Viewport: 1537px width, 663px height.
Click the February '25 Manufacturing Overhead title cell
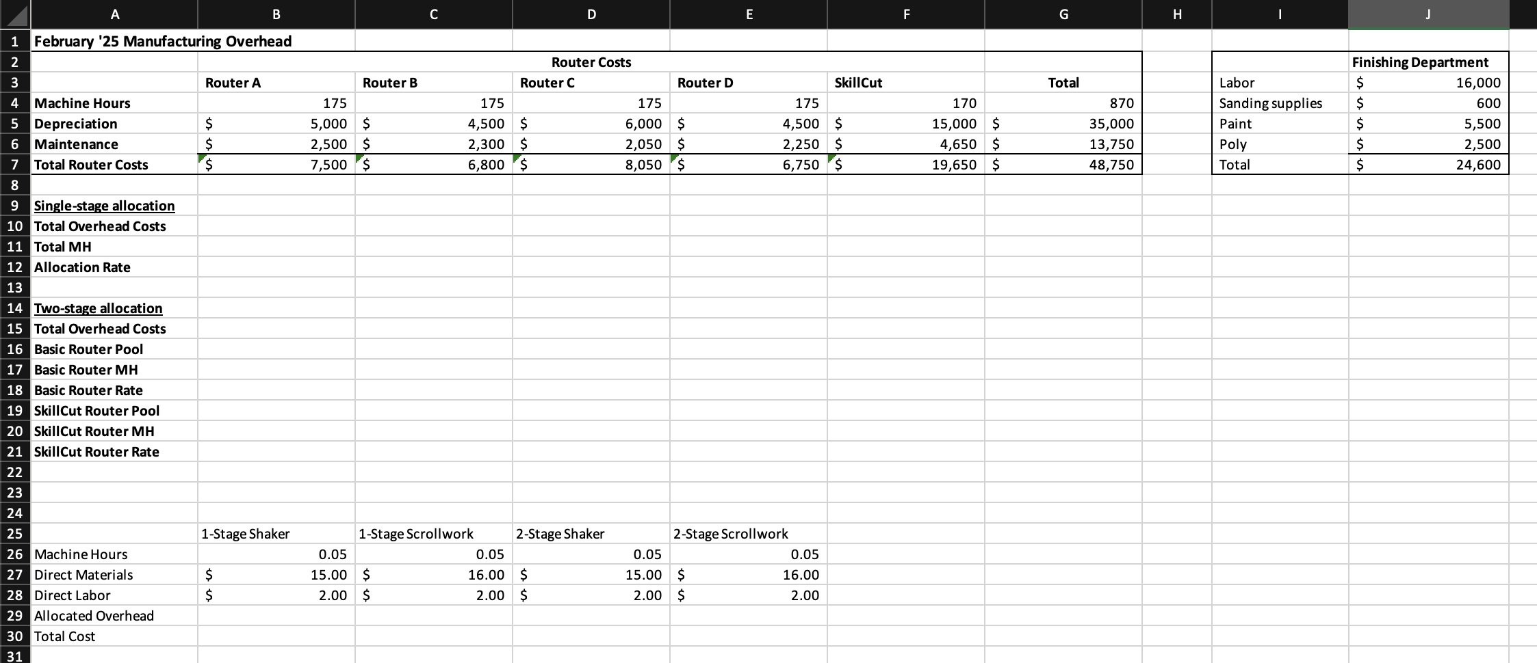click(x=114, y=41)
